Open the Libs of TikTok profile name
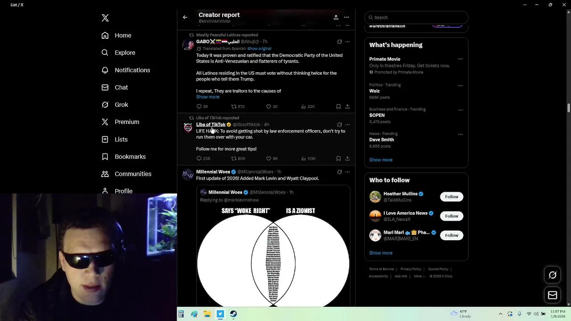 211,125
